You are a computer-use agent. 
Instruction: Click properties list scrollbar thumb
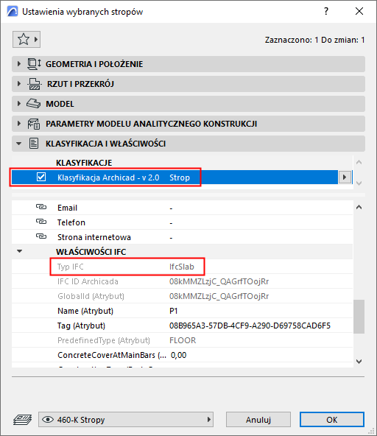pos(359,317)
